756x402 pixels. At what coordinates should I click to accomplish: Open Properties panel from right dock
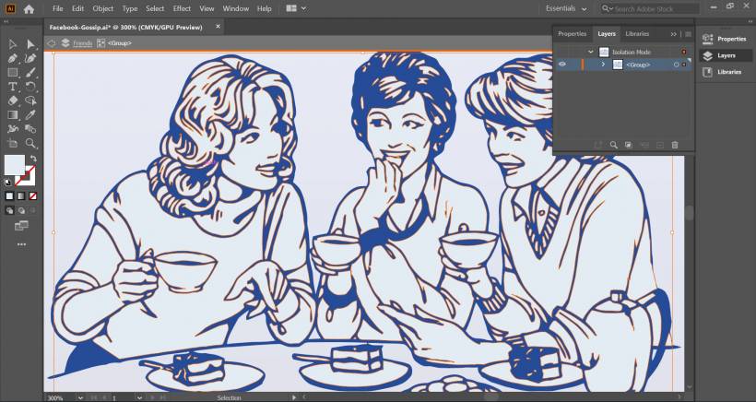pyautogui.click(x=725, y=39)
